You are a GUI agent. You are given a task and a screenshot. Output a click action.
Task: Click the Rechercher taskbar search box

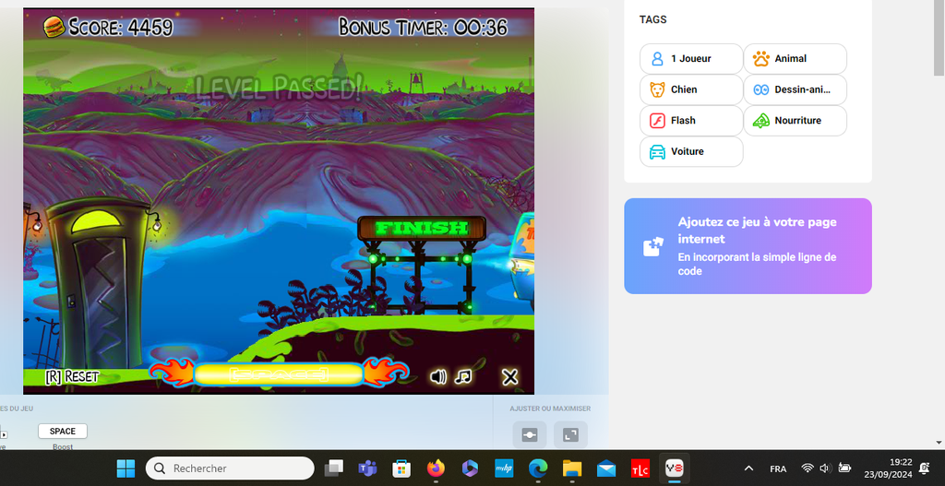tap(230, 468)
